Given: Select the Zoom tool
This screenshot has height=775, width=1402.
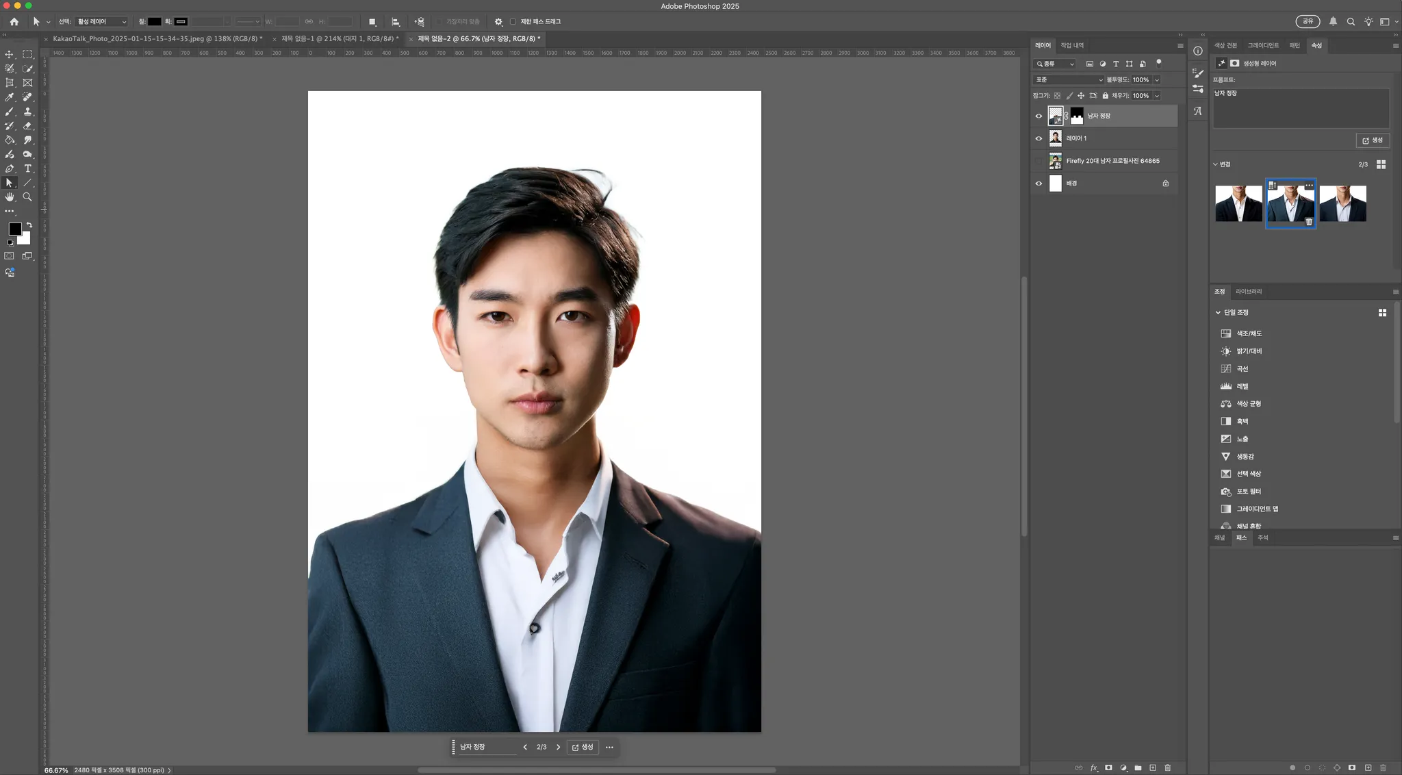Looking at the screenshot, I should click(27, 197).
